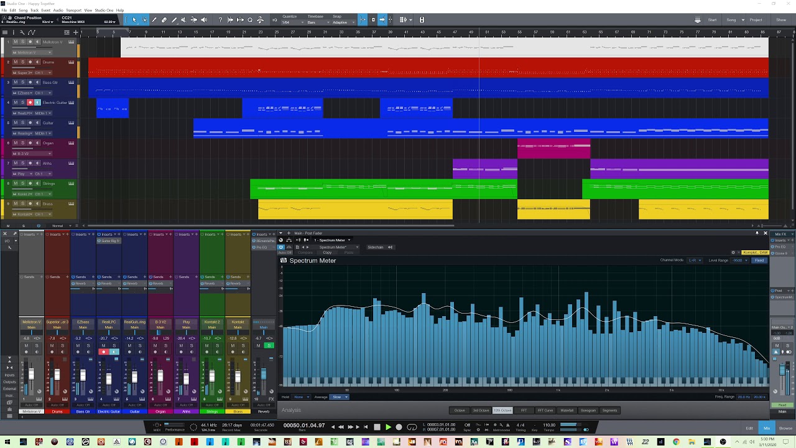Image resolution: width=796 pixels, height=448 pixels.
Task: Adjust the Strings channel fader in the mixer
Action: [211, 376]
